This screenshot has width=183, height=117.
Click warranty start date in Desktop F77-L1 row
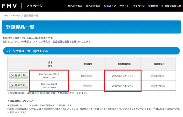(158, 76)
